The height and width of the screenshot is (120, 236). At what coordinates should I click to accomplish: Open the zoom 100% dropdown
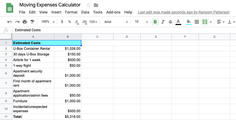[x=48, y=22]
